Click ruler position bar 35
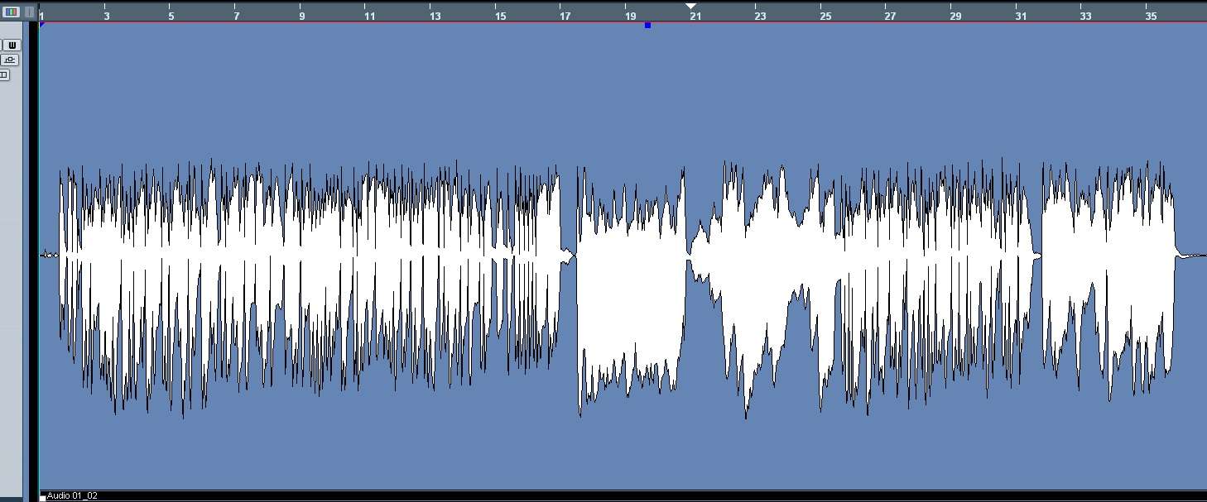 [1151, 16]
